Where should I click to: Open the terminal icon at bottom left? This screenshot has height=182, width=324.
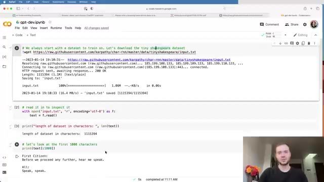click(5, 172)
